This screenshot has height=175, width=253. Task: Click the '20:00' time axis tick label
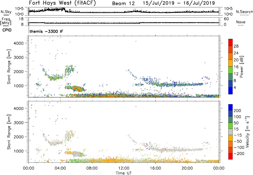(187, 168)
